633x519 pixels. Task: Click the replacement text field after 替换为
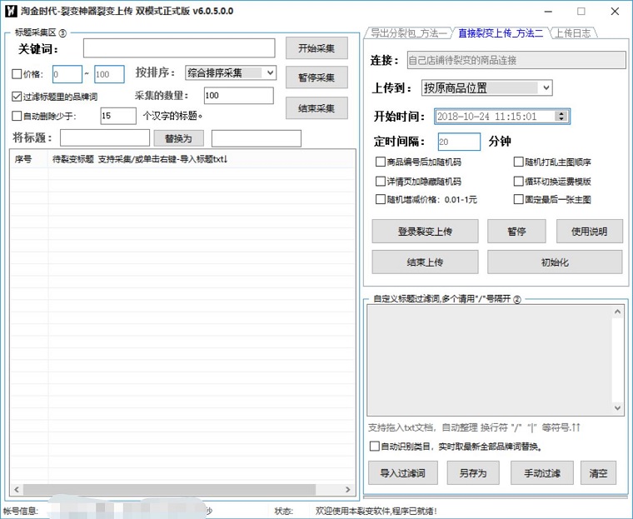point(257,138)
